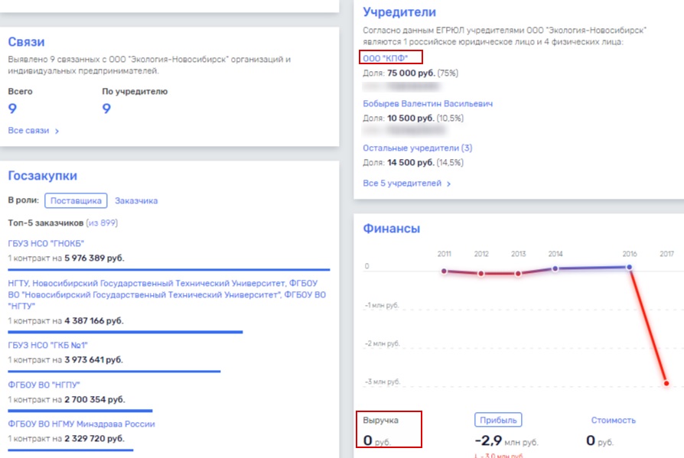Viewport: 684px width, 458px height.
Task: Click the 2013 data point on chart
Action: (x=518, y=274)
